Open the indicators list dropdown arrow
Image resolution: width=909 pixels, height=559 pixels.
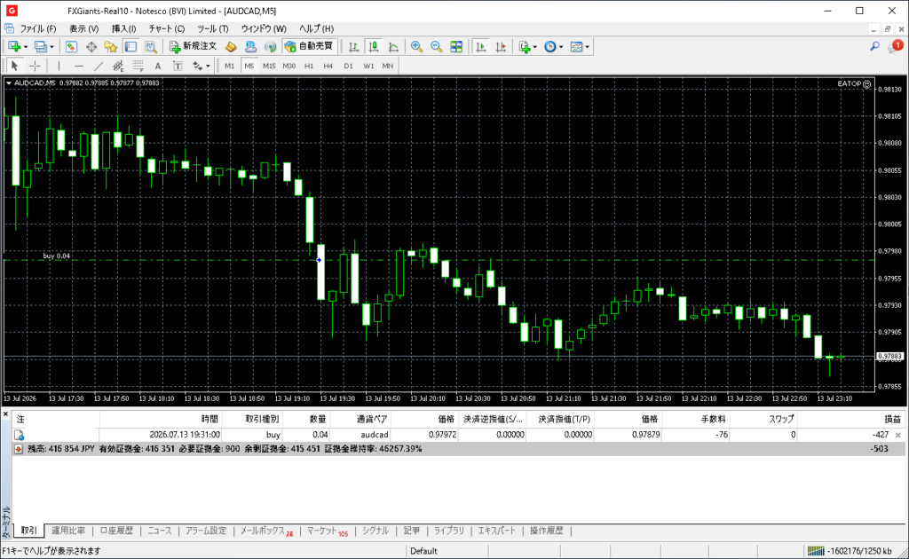pyautogui.click(x=534, y=47)
